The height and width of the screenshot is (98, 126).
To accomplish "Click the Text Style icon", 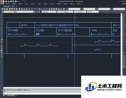I will 67,9.
